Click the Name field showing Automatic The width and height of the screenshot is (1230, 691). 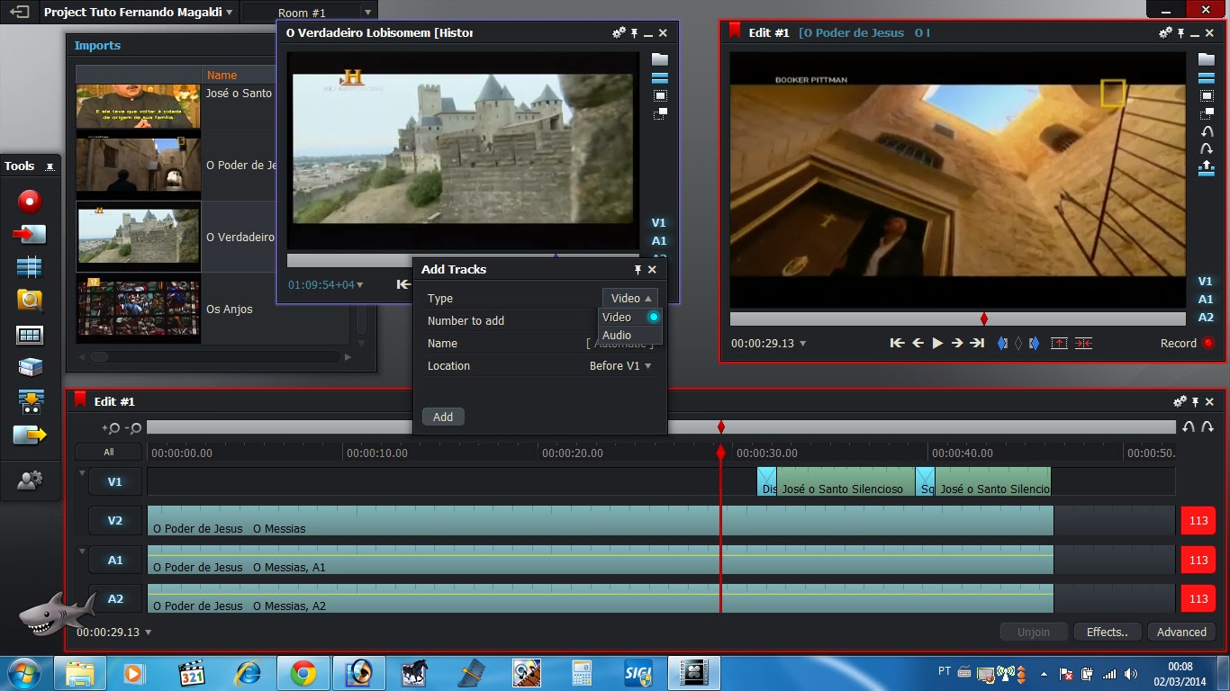pos(620,344)
